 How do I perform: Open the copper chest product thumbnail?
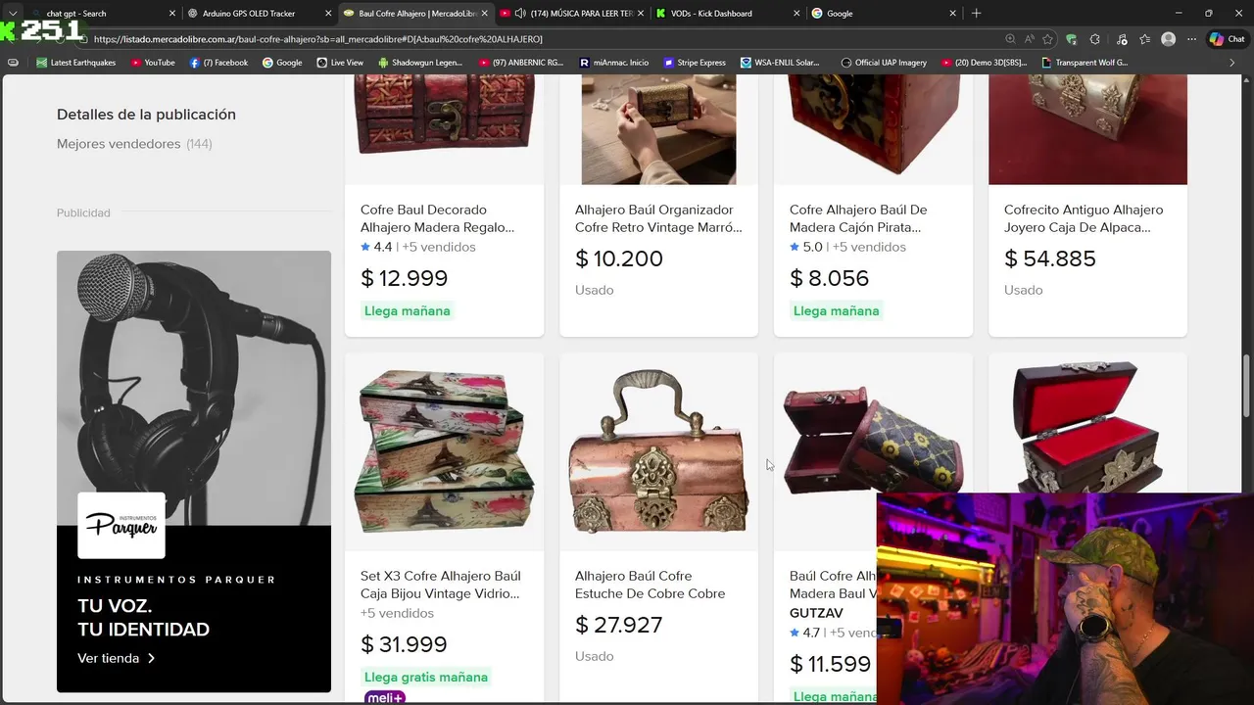click(658, 451)
